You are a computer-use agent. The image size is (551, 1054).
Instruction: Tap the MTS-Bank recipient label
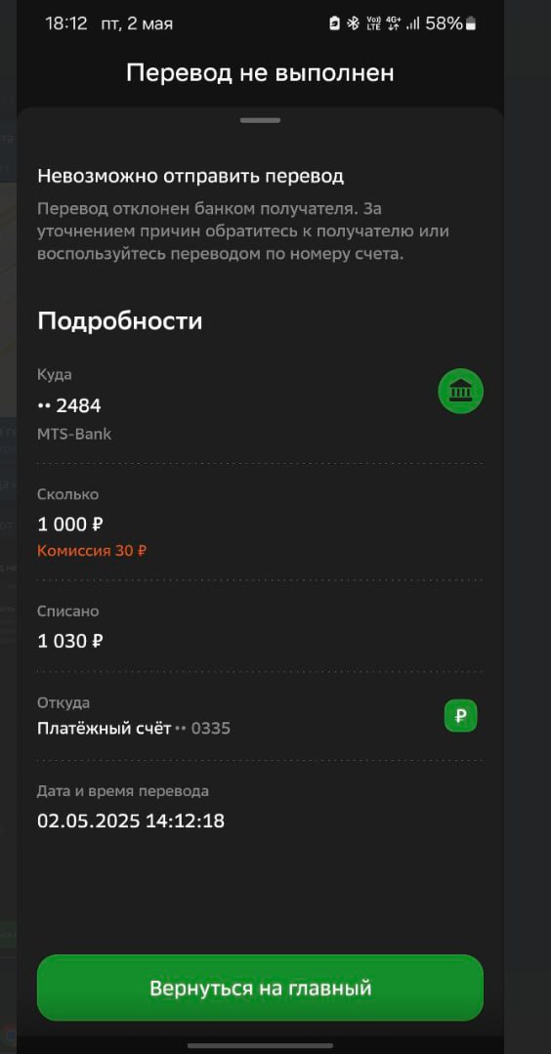coord(74,435)
